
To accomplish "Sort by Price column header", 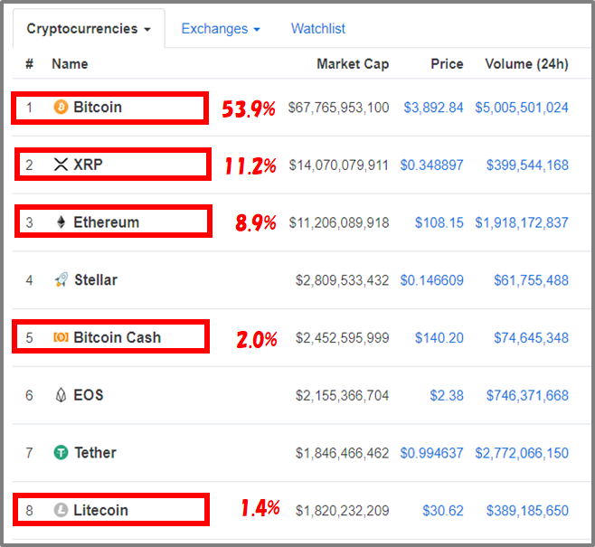I will 447,63.
